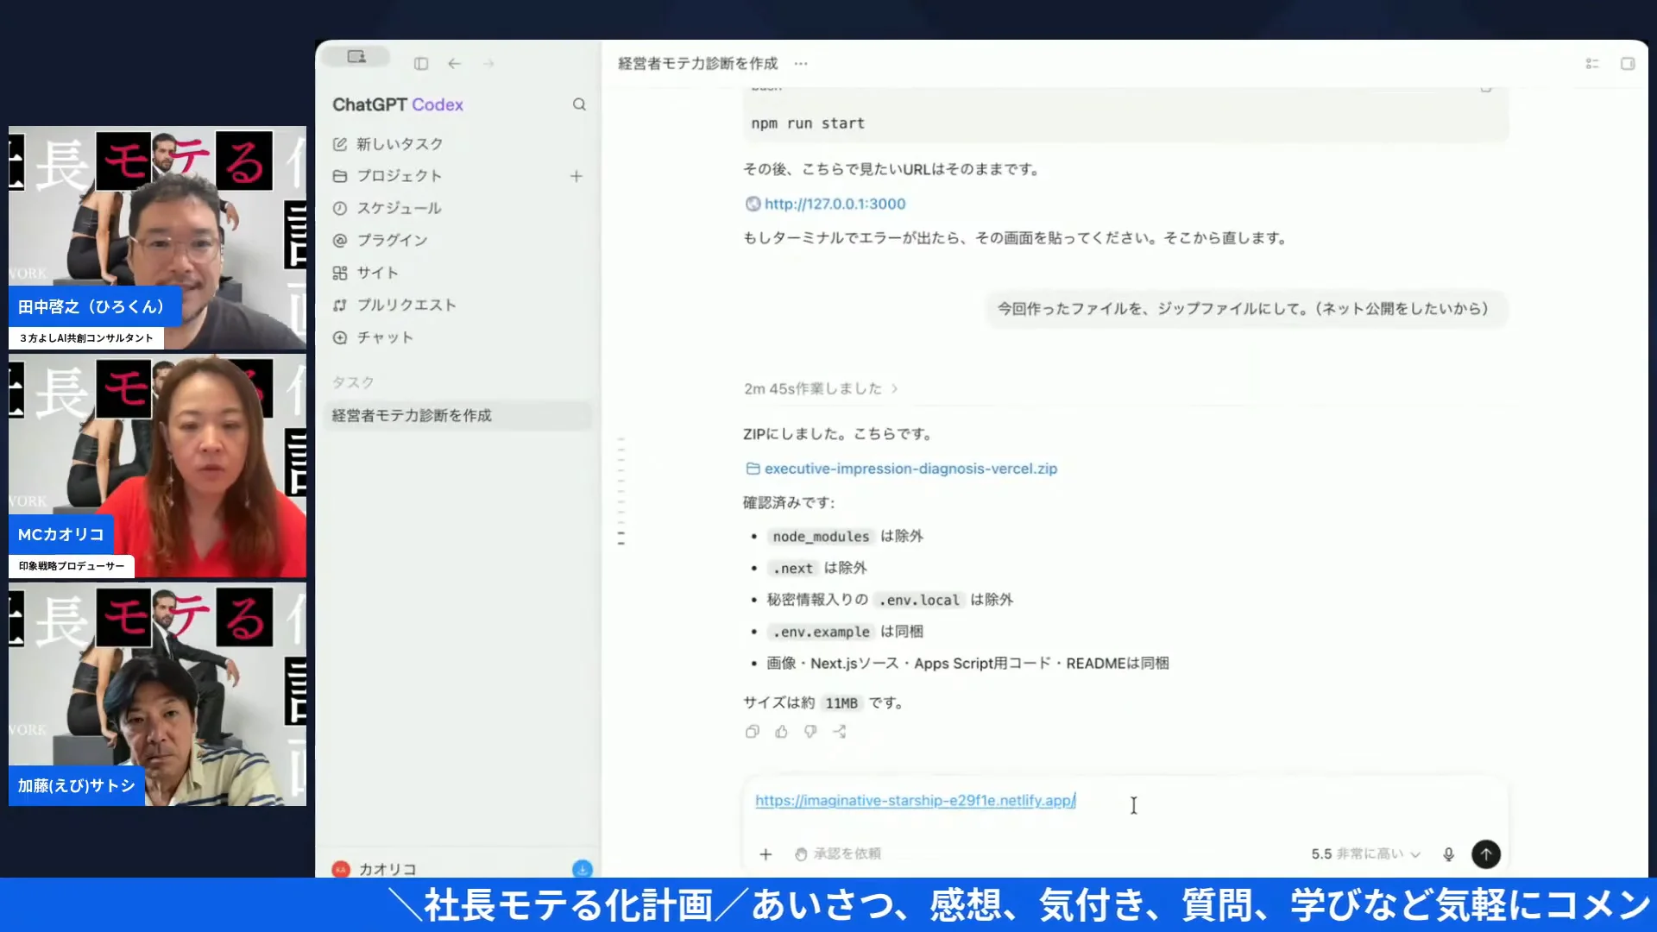The height and width of the screenshot is (932, 1657).
Task: Click the 経営者モテ力診断を作成 title in header
Action: (x=697, y=64)
